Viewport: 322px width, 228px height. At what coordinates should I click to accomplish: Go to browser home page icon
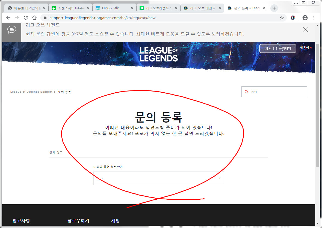coord(34,18)
